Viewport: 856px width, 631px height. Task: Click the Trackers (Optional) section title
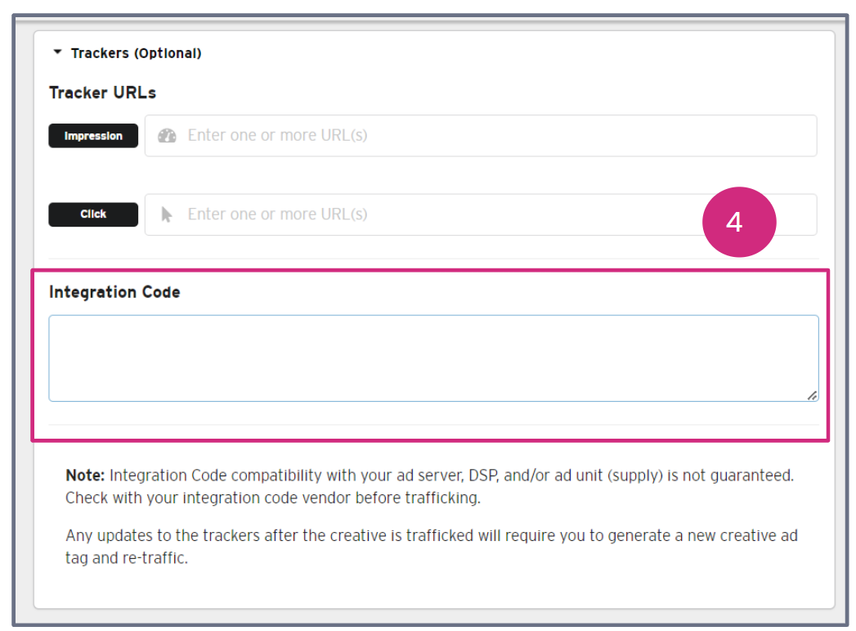point(136,53)
